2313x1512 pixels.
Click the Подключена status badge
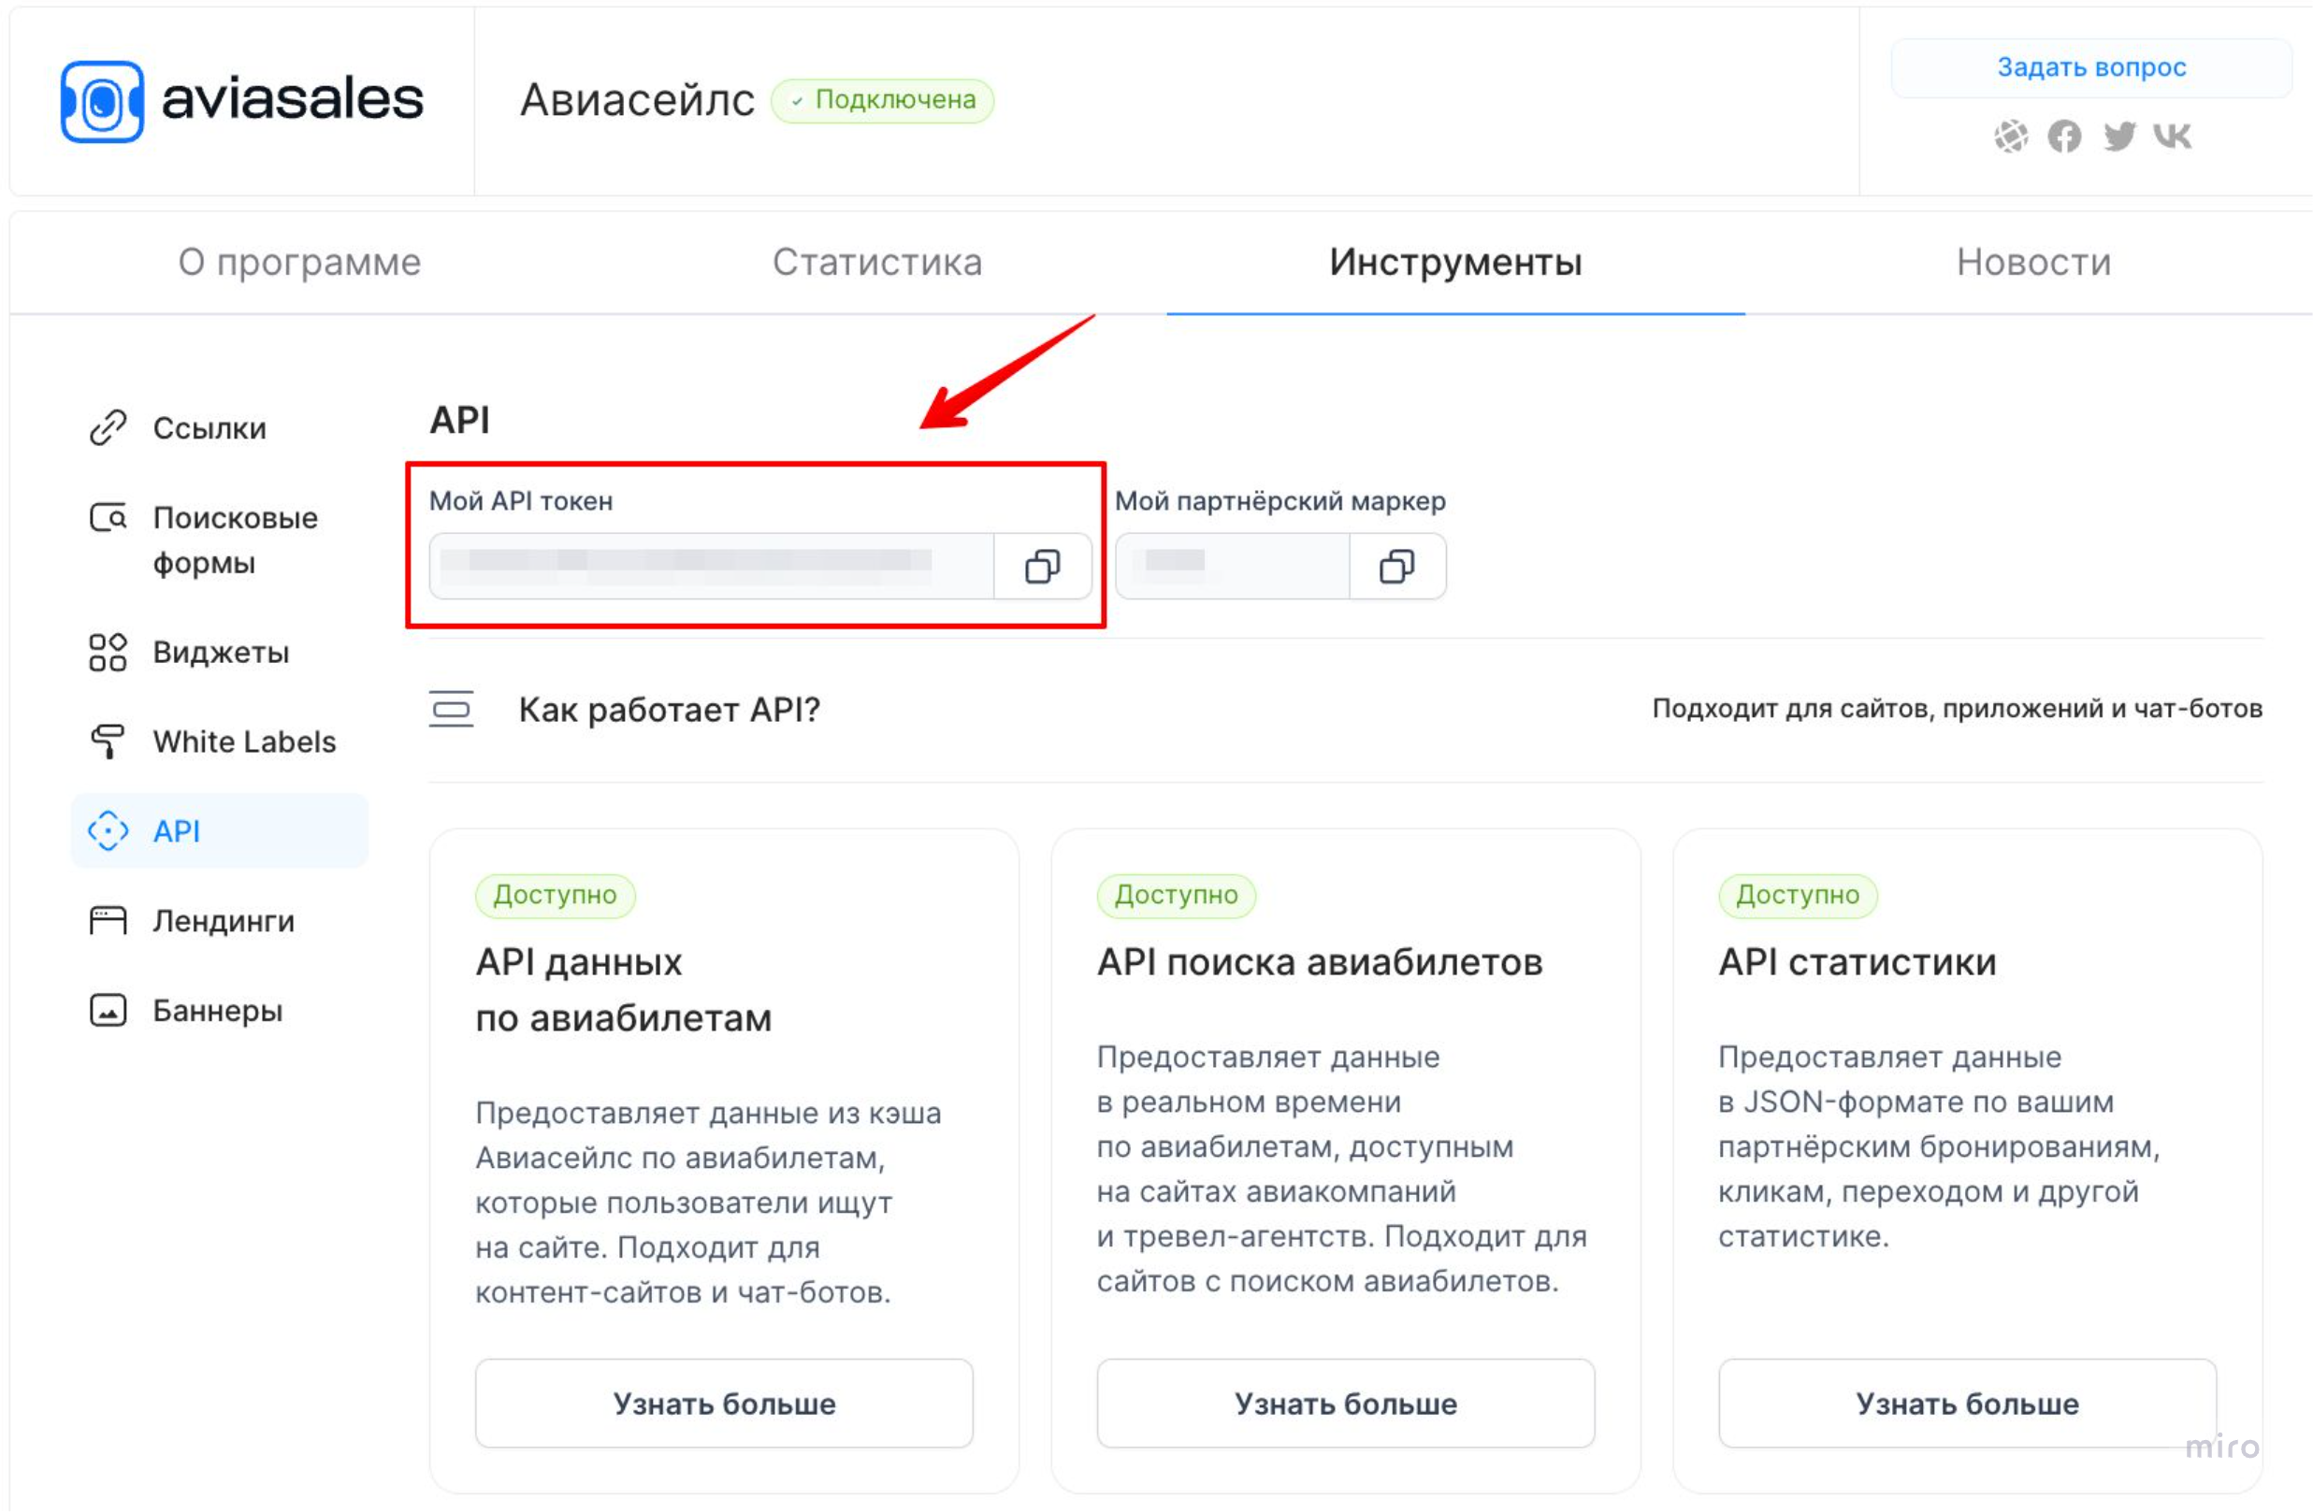pos(882,100)
